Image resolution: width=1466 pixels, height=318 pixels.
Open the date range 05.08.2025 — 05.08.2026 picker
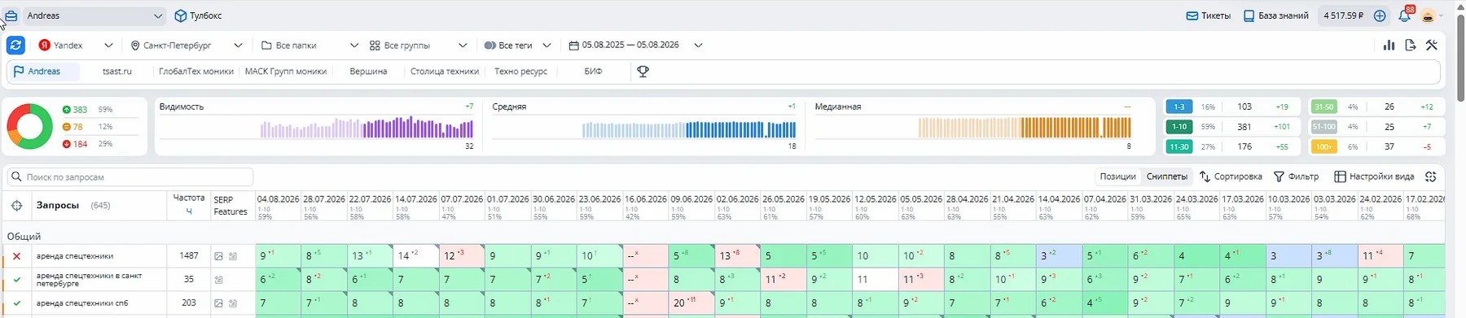635,46
